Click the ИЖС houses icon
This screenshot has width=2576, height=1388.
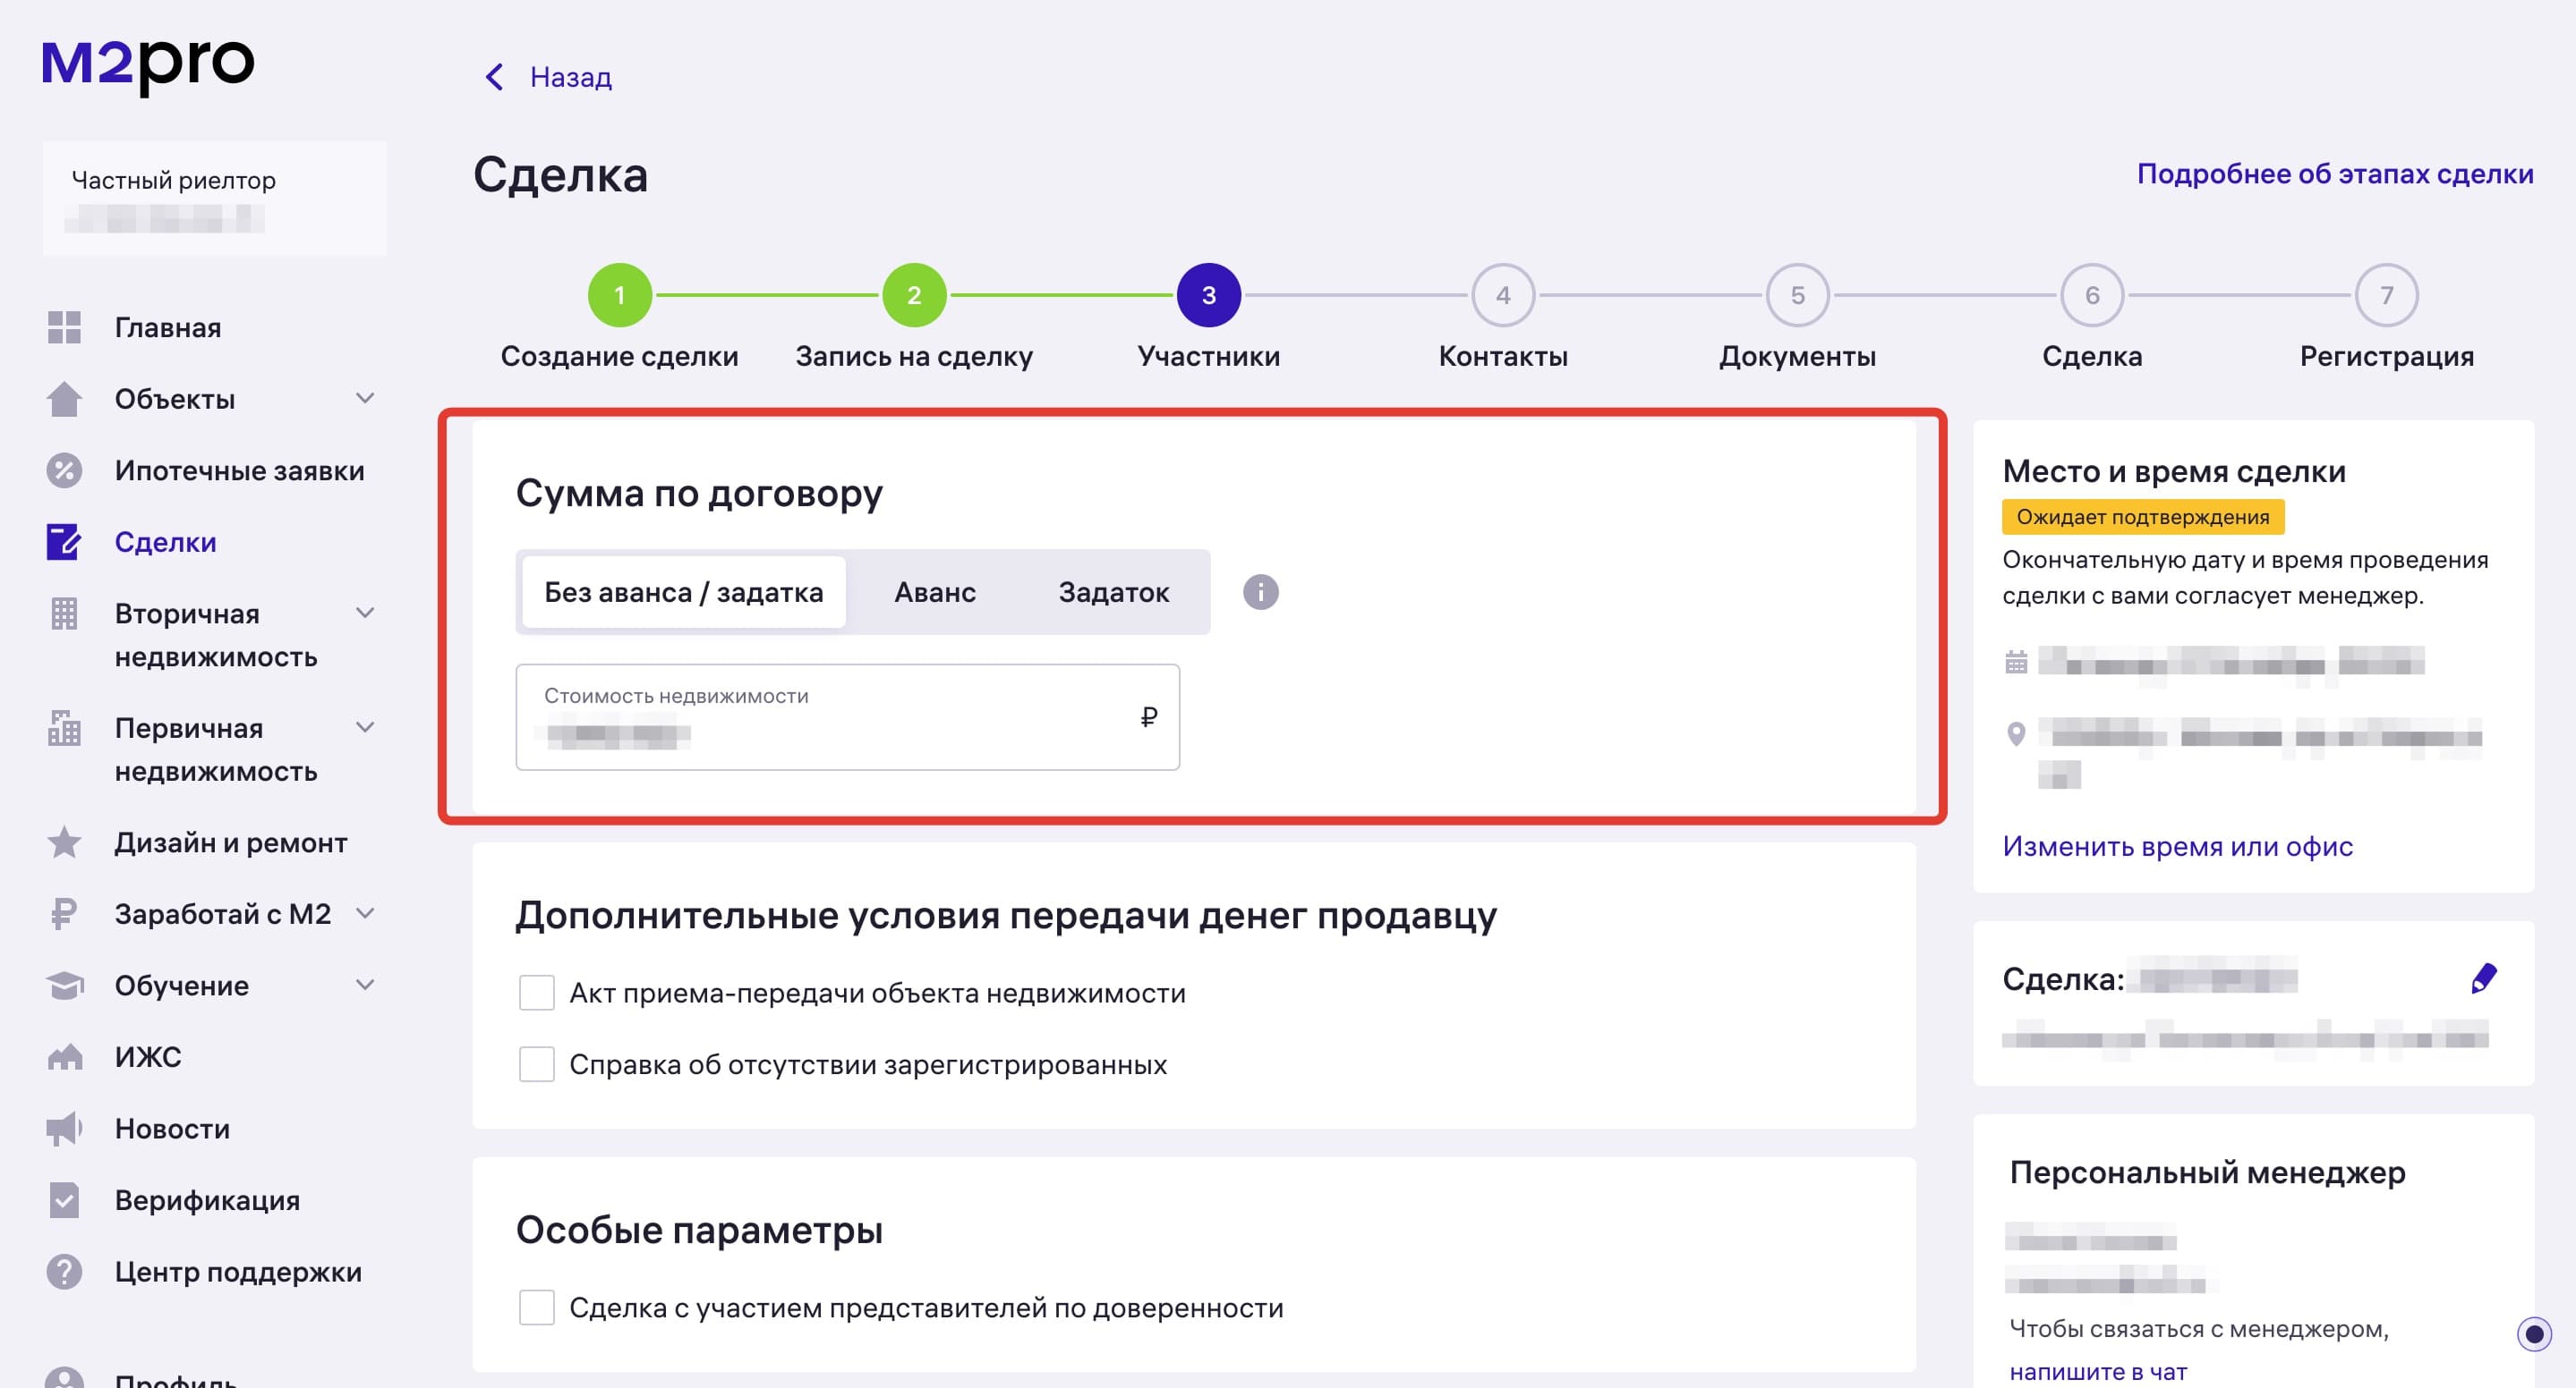(x=64, y=1057)
